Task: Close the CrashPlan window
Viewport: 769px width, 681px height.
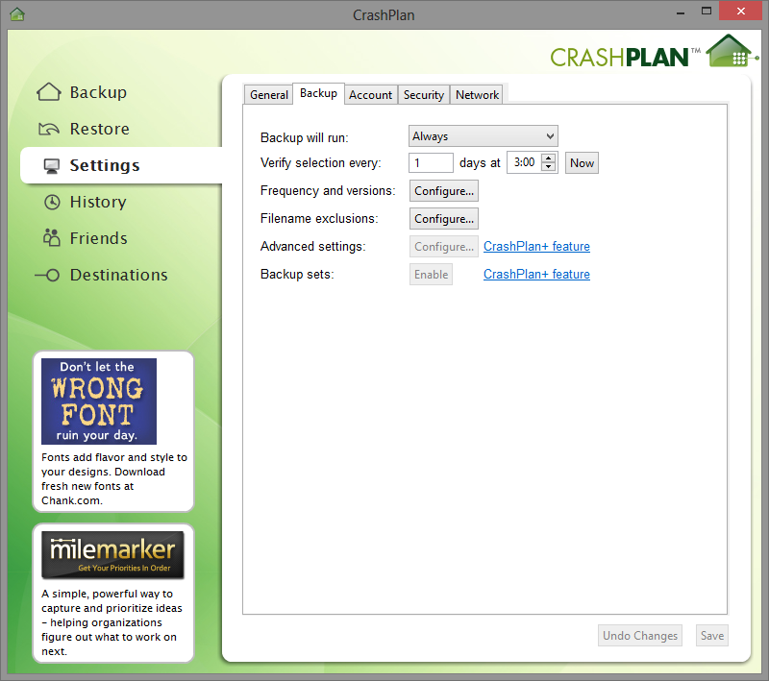Action: coord(741,11)
